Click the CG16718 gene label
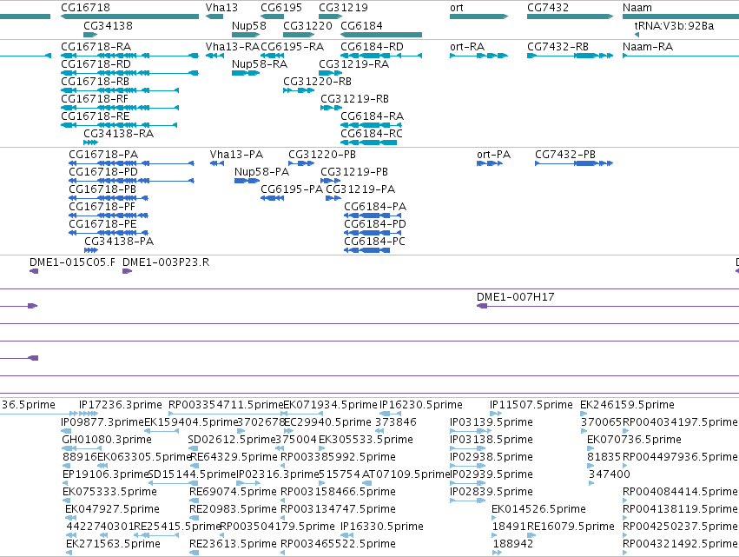This screenshot has width=739, height=557. [x=85, y=8]
